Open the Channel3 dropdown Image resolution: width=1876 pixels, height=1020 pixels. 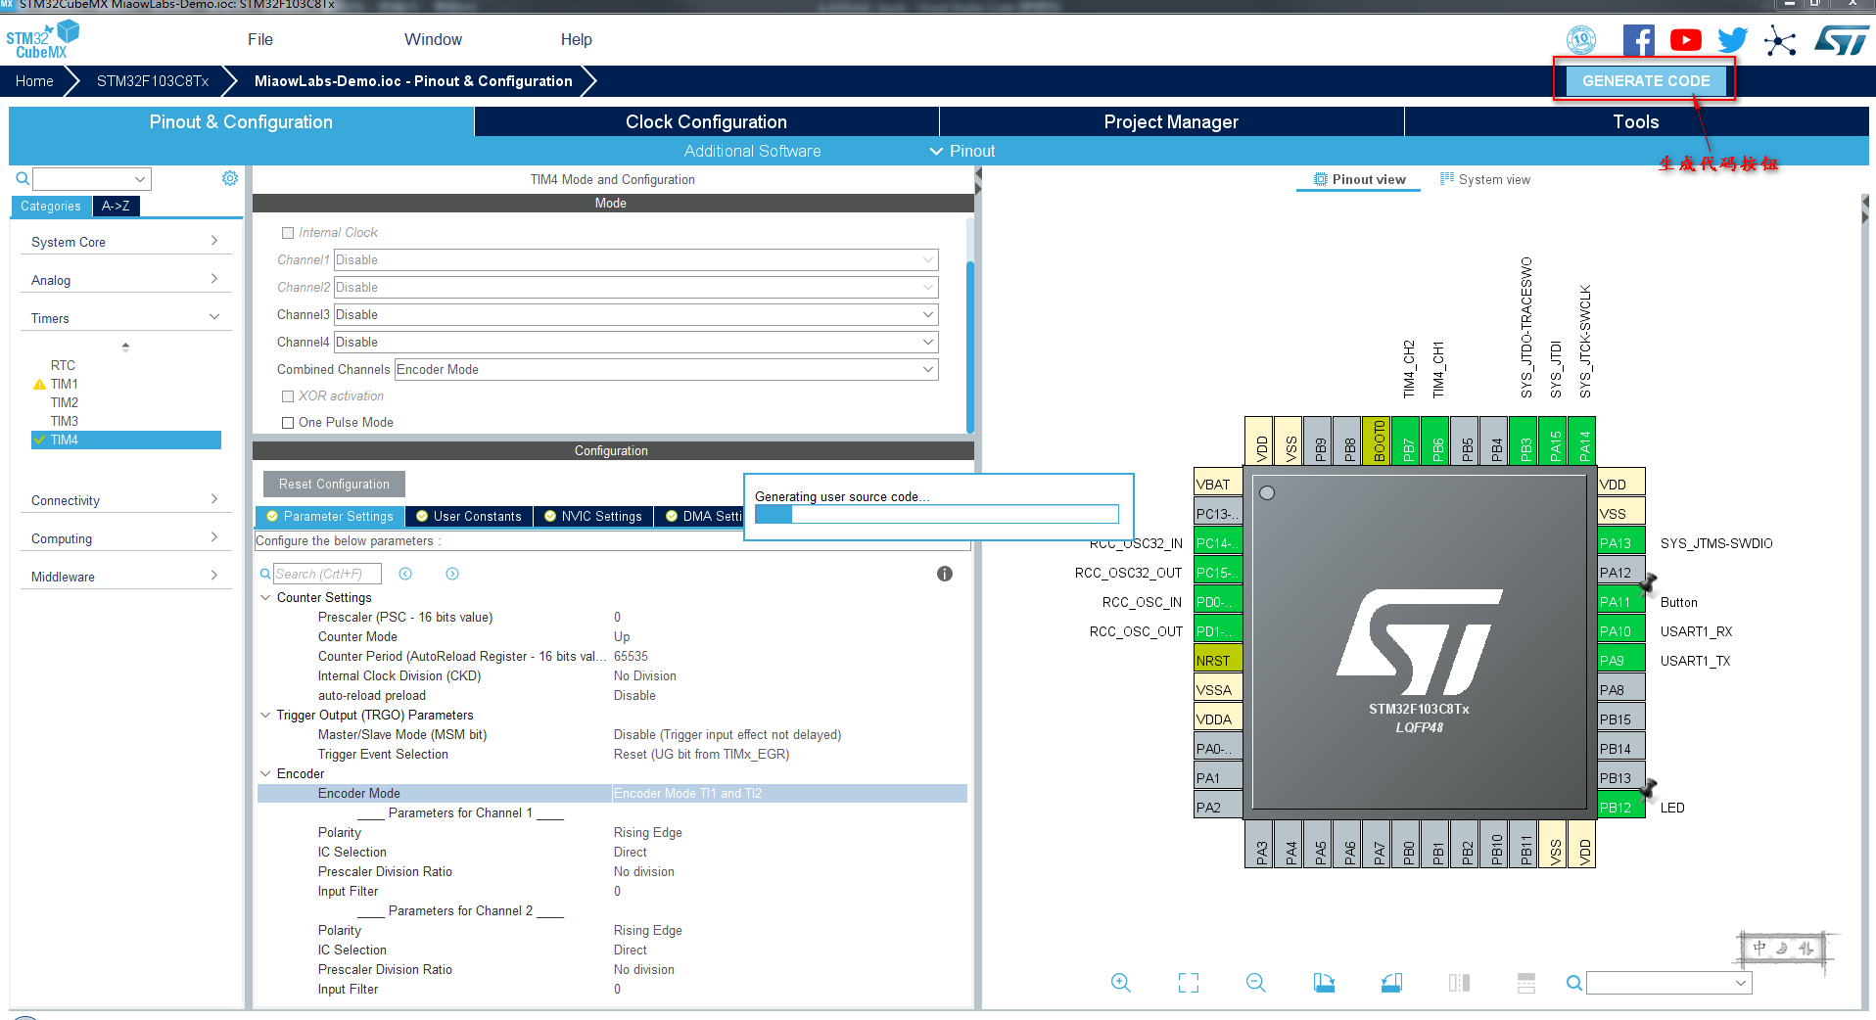pyautogui.click(x=636, y=314)
